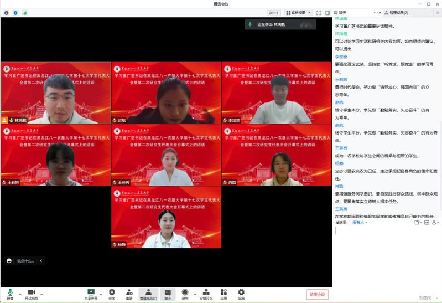Open the security shield options
Image resolution: width=442 pixels, height=303 pixels.
pyautogui.click(x=112, y=294)
